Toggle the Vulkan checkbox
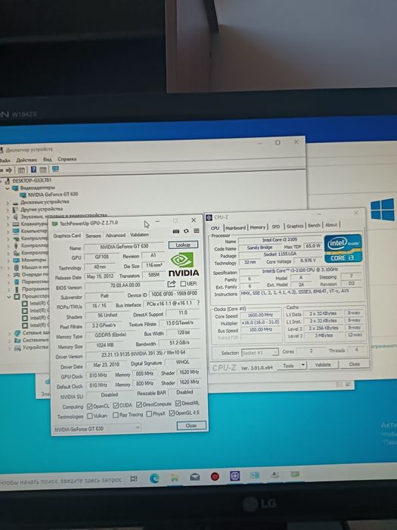The width and height of the screenshot is (397, 530). click(x=90, y=416)
